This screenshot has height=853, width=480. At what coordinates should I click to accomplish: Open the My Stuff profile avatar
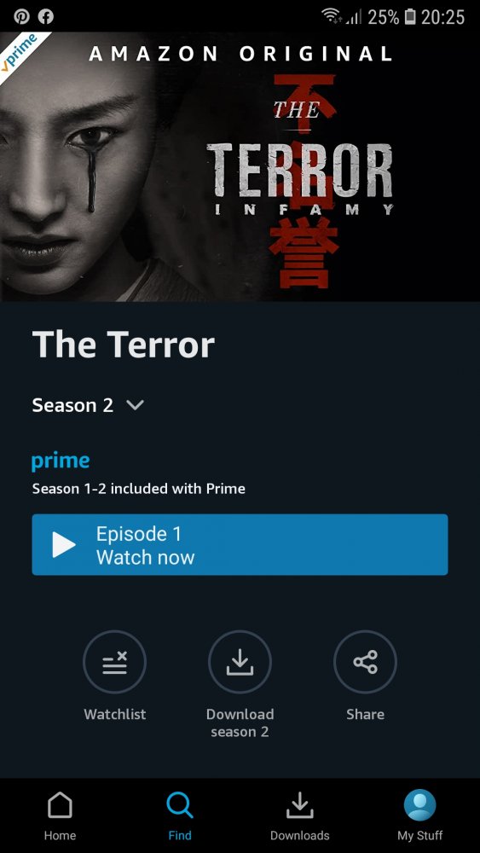click(x=419, y=804)
